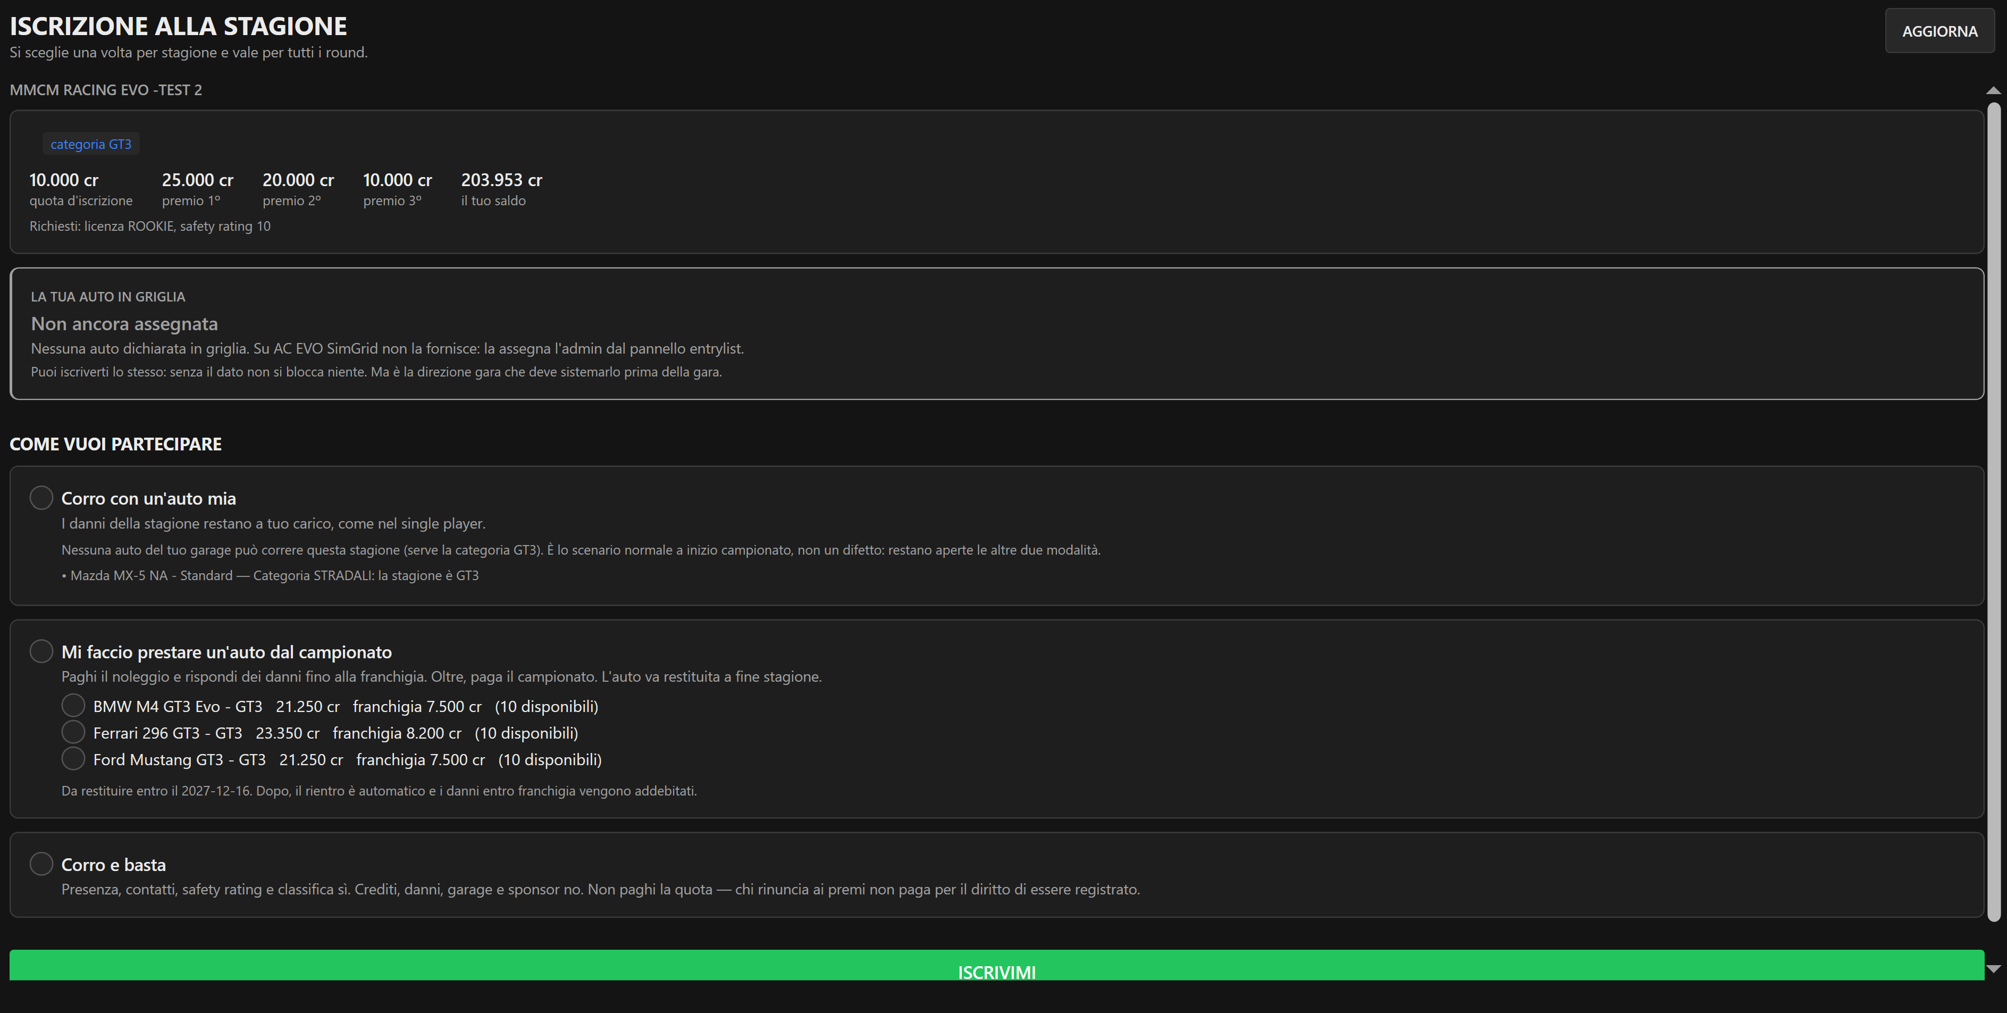Click 'Nessuna auto dichiarata in griglia' text
Viewport: 2007px width, 1013px height.
pyautogui.click(x=387, y=348)
